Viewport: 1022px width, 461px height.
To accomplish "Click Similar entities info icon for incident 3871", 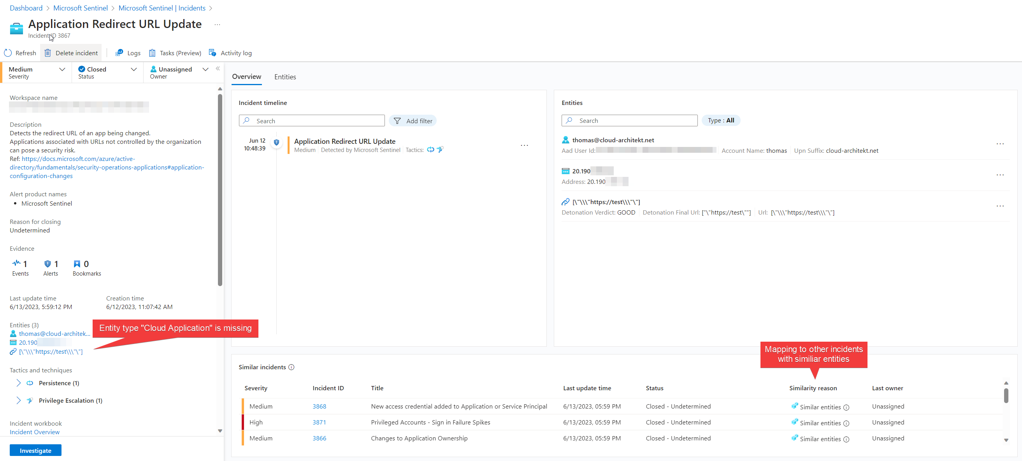I will coord(846,423).
